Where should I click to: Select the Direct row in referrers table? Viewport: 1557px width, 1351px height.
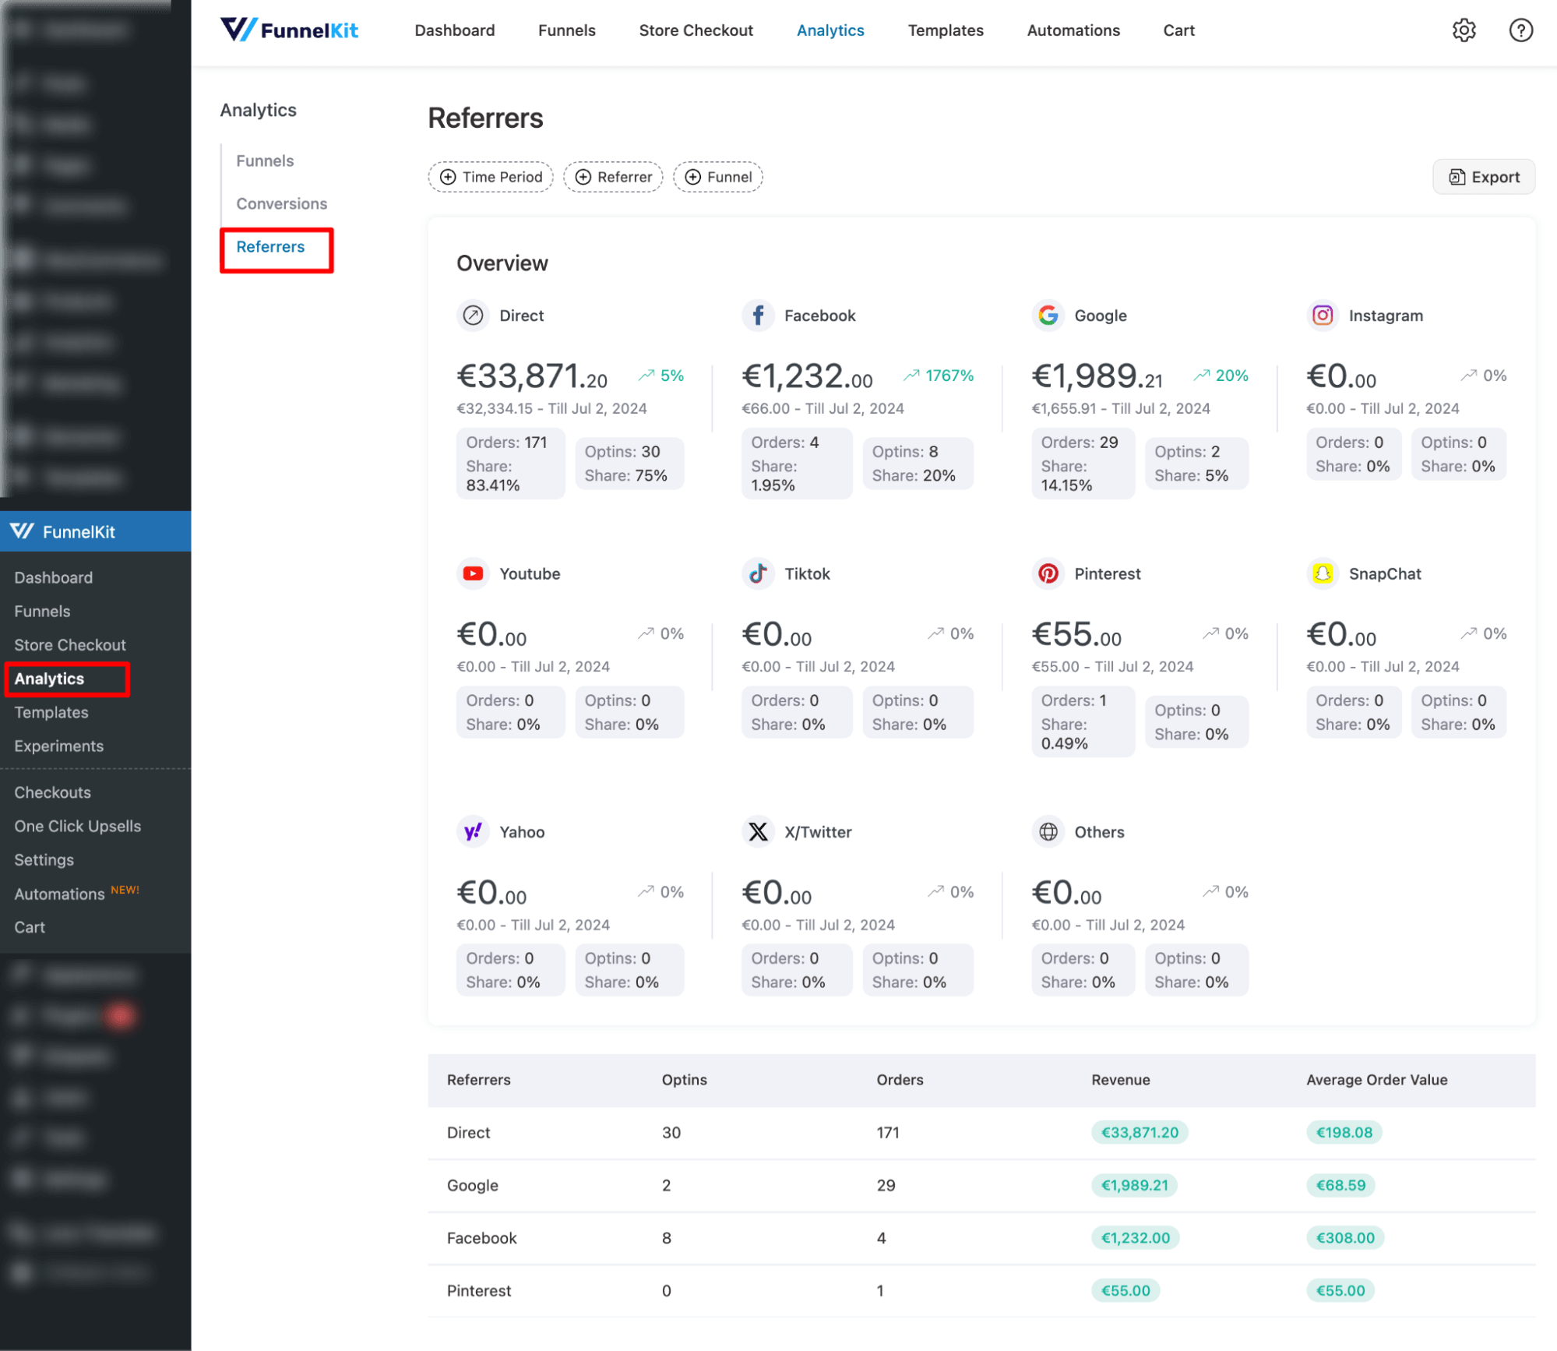click(981, 1133)
